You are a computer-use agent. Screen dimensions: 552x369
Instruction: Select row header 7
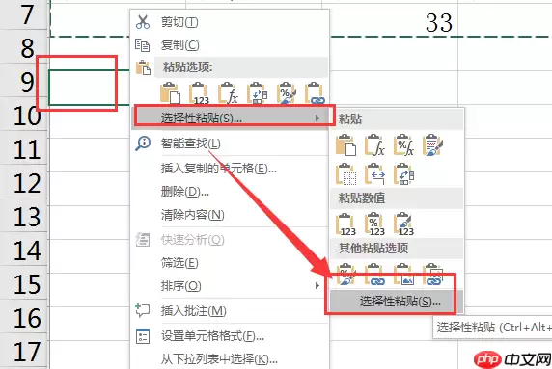pos(24,15)
